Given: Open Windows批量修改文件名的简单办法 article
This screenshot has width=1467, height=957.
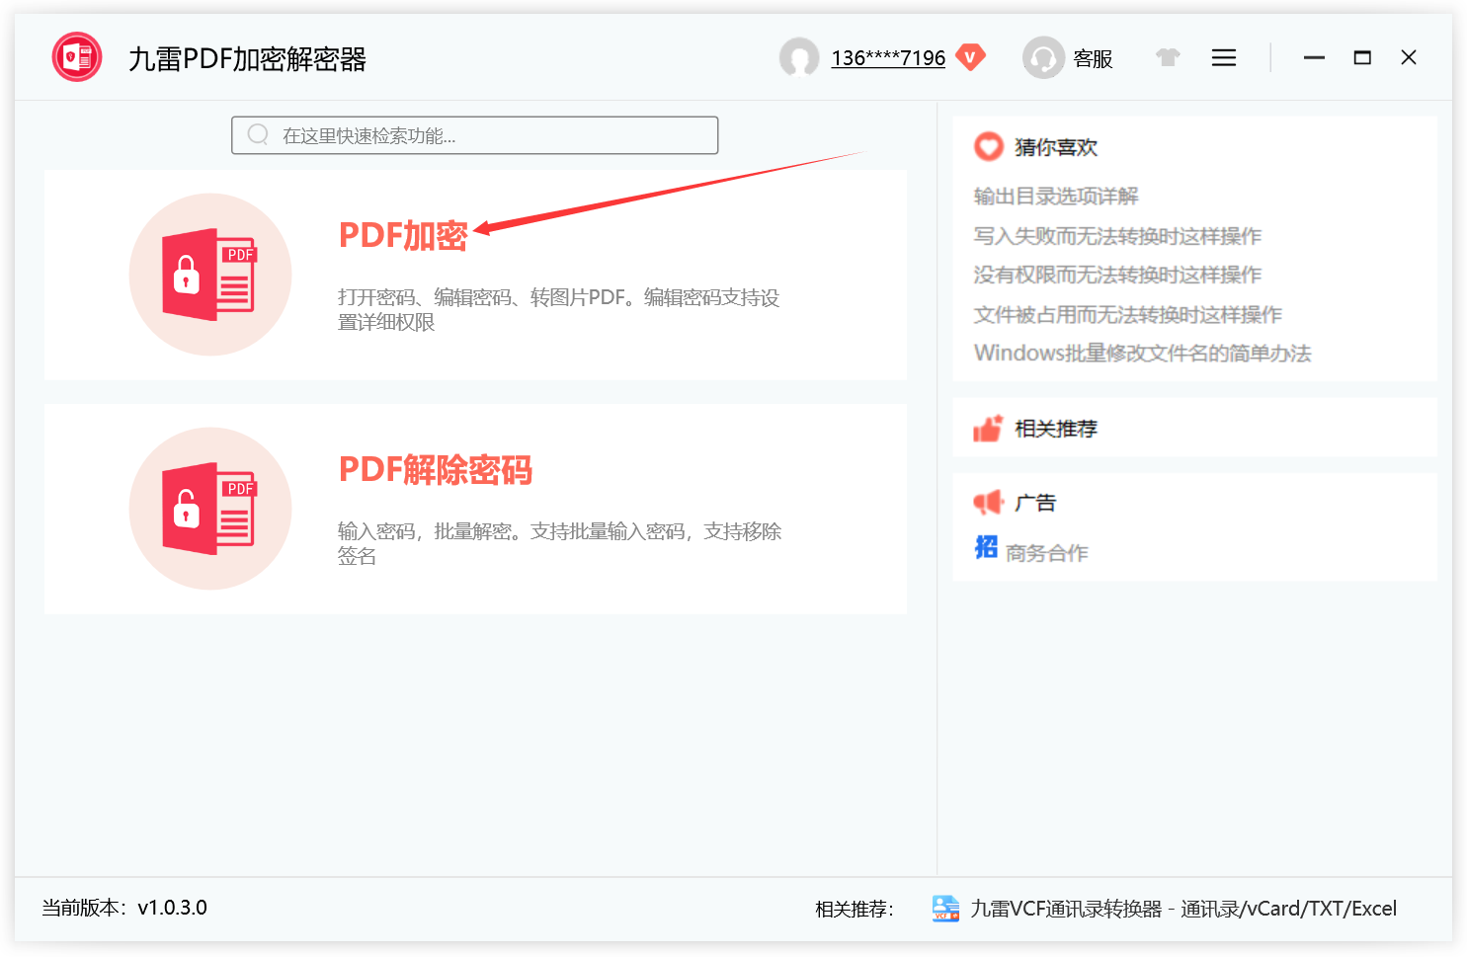Looking at the screenshot, I should pyautogui.click(x=1142, y=353).
